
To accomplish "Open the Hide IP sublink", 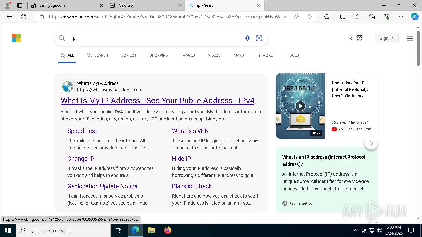I will [x=181, y=159].
